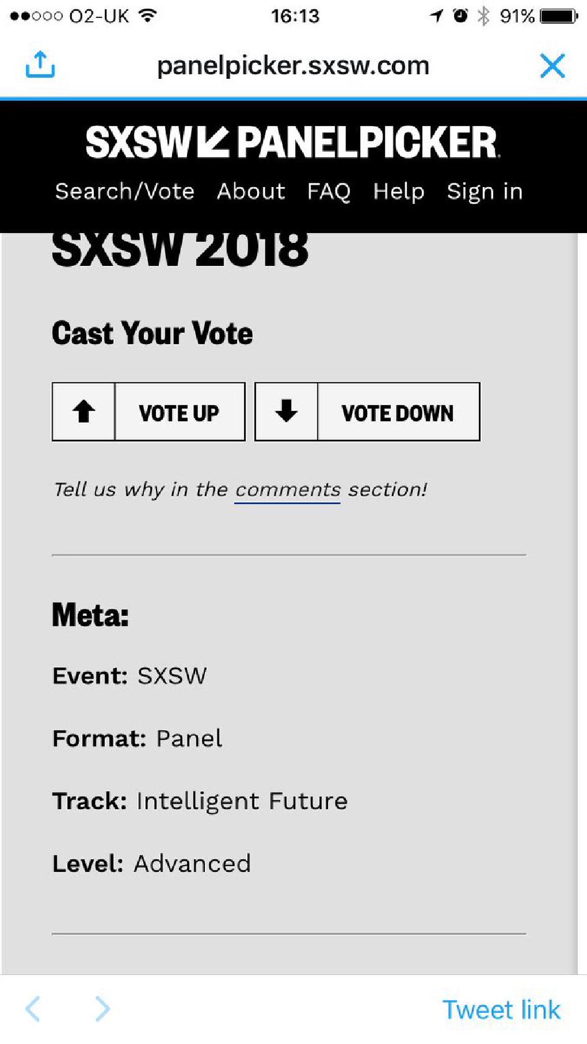The width and height of the screenshot is (587, 1044).
Task: Tap the panelpicker.sxsw.com address text
Action: click(293, 66)
